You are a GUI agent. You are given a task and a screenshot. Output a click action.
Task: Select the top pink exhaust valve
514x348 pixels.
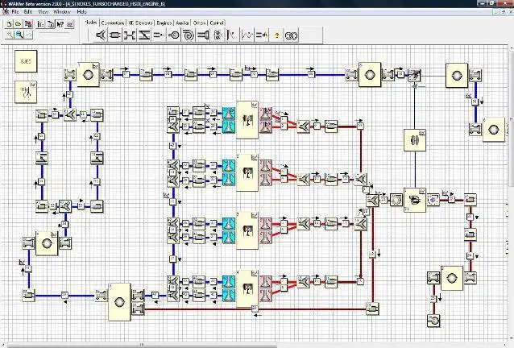[x=266, y=114]
